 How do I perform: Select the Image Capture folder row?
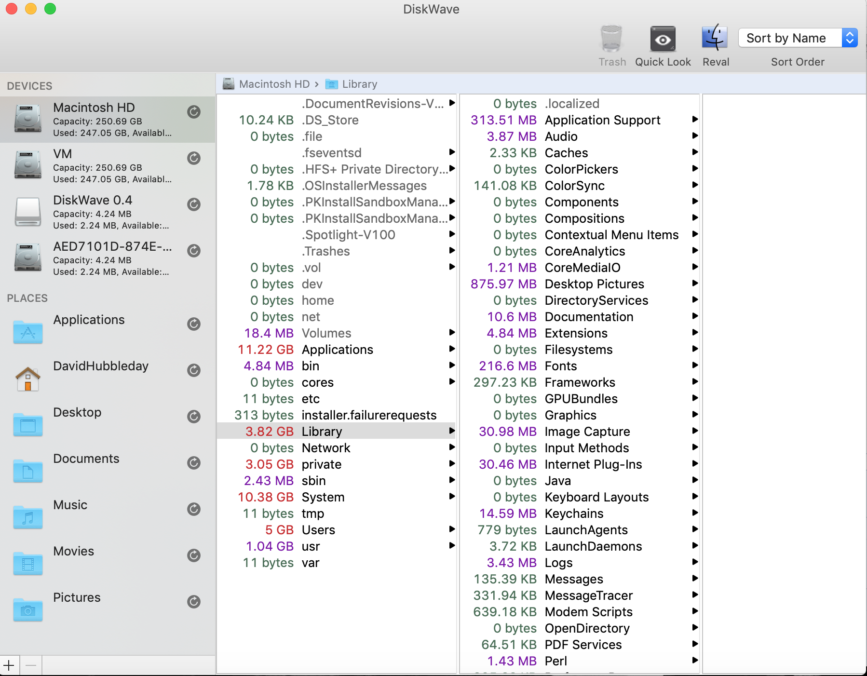(x=580, y=431)
